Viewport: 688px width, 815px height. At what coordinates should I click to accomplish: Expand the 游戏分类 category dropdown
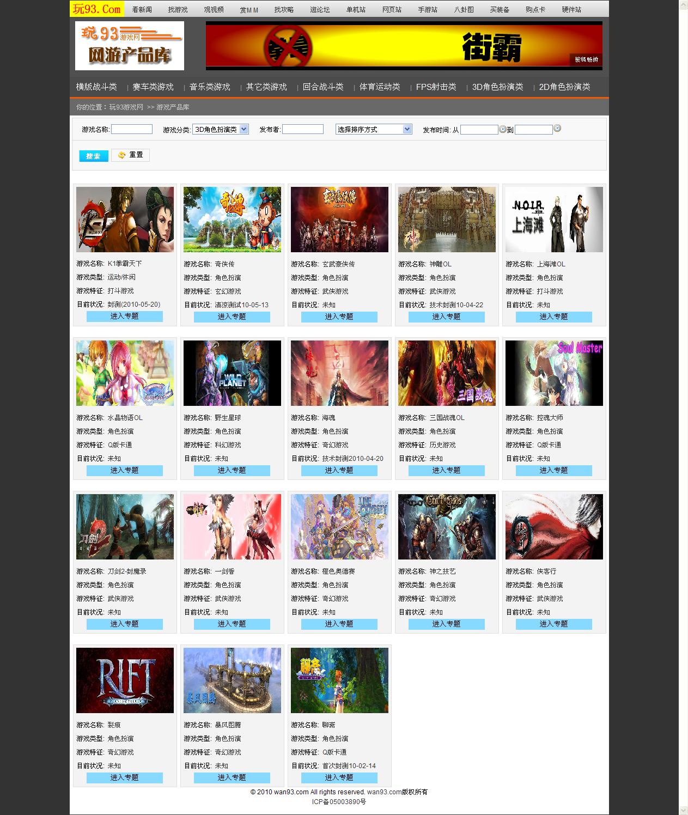coord(221,129)
